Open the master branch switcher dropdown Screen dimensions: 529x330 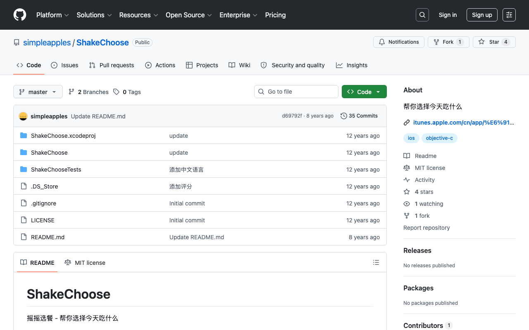38,92
